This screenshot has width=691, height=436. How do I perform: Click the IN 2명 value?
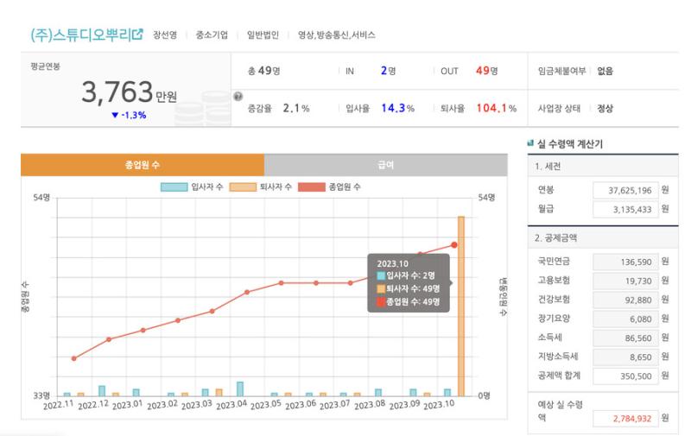click(388, 71)
